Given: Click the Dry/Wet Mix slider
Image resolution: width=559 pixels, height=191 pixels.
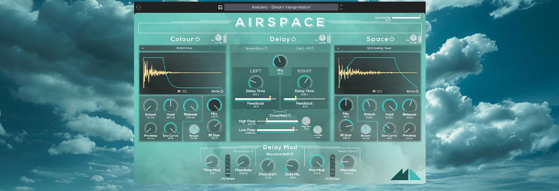Looking at the screenshot, I should coord(406,18).
